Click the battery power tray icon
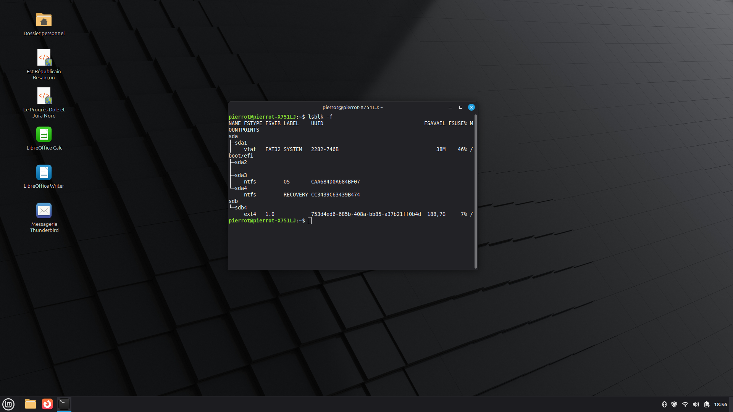 (x=707, y=404)
